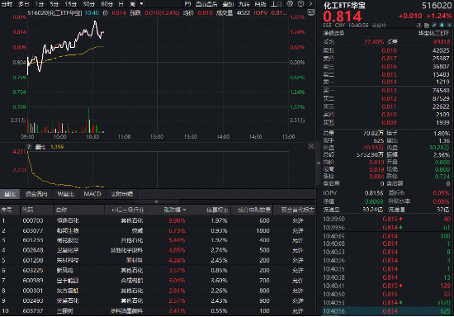Viewport: 454px width, 317px height.
Task: Expand toolbar with the right chevron
Action: pos(310,4)
